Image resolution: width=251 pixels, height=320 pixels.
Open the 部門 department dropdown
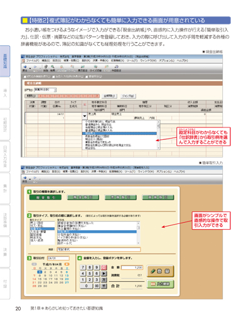coord(55,90)
